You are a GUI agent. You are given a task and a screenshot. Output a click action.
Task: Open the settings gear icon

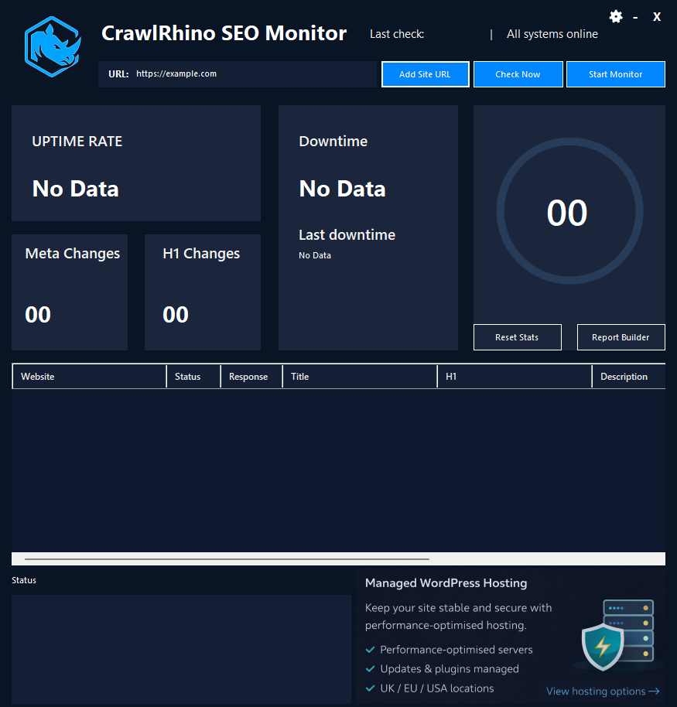point(616,15)
